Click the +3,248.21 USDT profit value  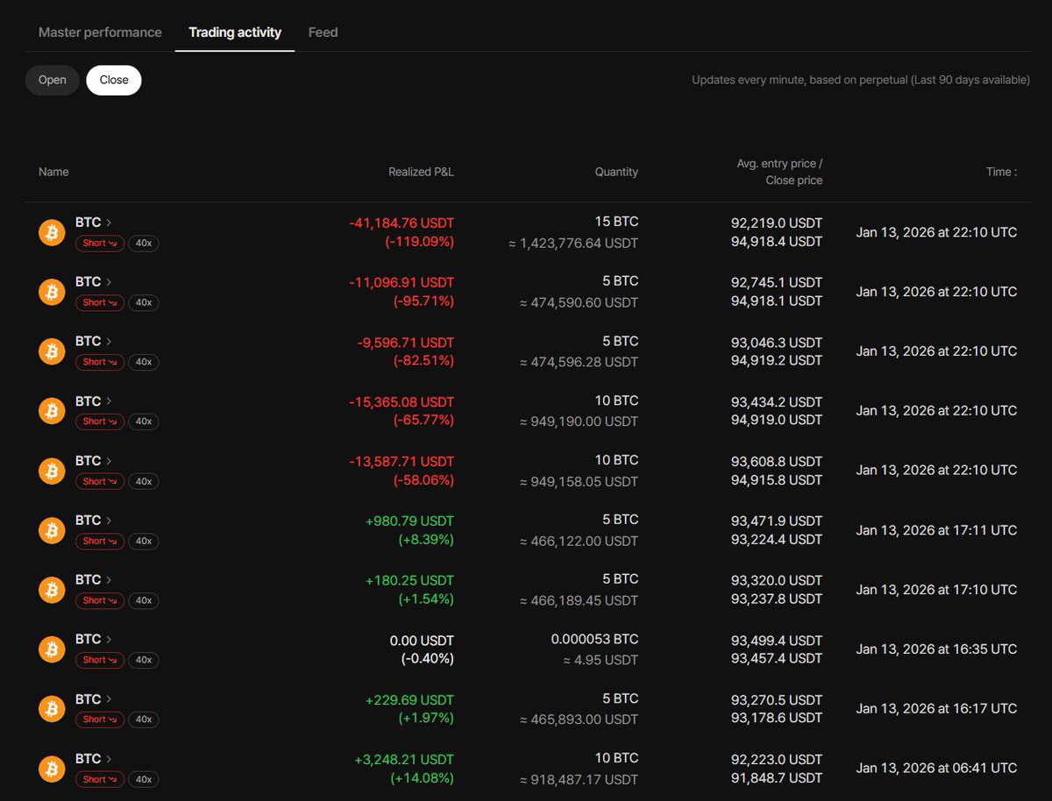click(404, 759)
